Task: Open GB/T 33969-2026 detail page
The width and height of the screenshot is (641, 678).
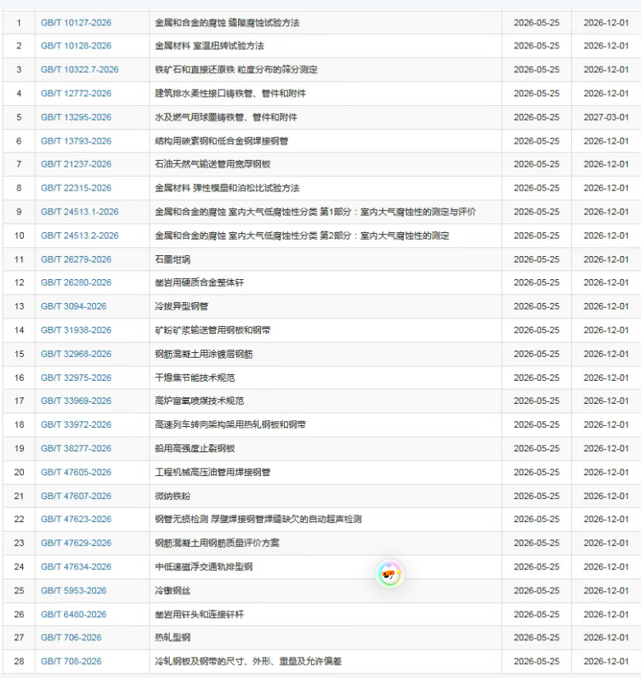Action: tap(76, 401)
